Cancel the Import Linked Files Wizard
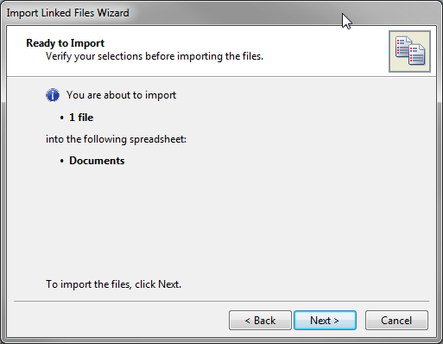 pos(396,320)
